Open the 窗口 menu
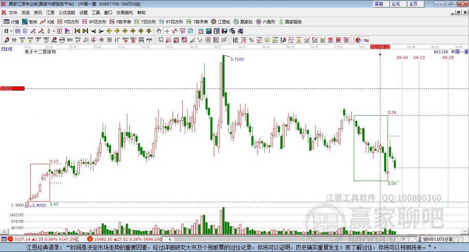The width and height of the screenshot is (469, 252). (x=108, y=12)
